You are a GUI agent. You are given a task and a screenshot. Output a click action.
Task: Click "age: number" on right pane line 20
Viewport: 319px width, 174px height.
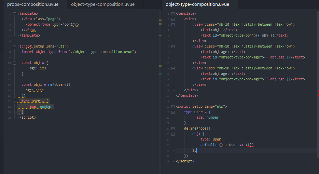208,118
